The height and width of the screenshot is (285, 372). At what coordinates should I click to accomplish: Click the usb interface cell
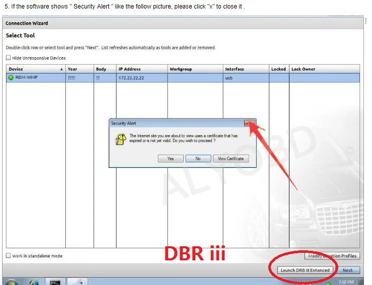(x=246, y=78)
